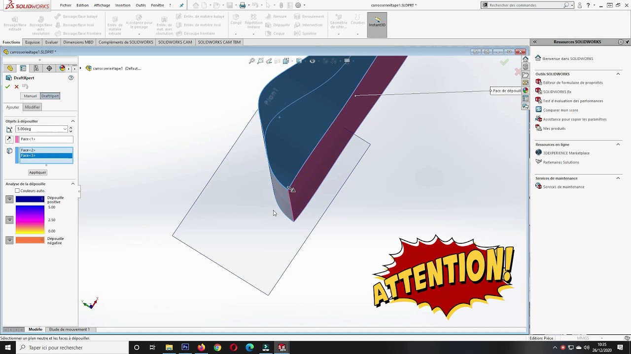Confirm the DraftXpert with the green checkmark

point(7,87)
